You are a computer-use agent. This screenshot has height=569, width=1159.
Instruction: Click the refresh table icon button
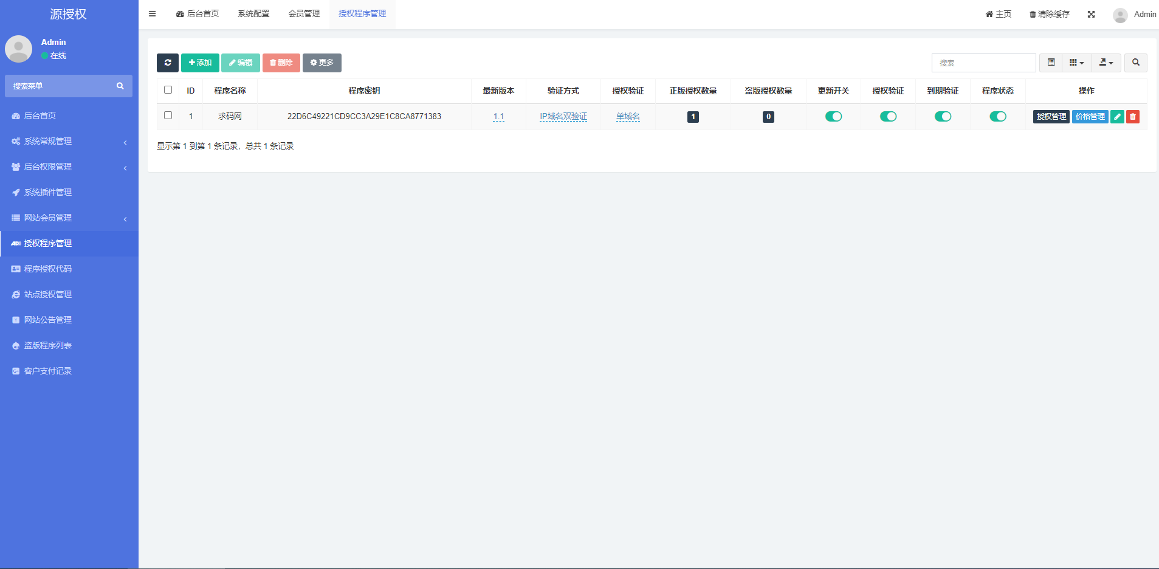point(168,63)
